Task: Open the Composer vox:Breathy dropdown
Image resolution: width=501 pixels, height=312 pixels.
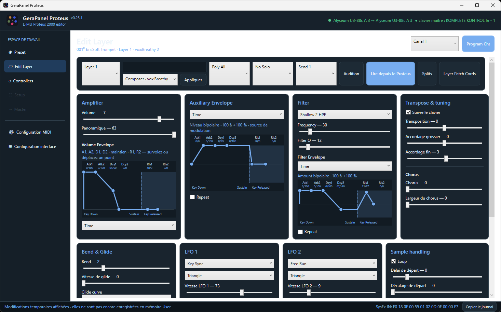Action: pos(150,79)
